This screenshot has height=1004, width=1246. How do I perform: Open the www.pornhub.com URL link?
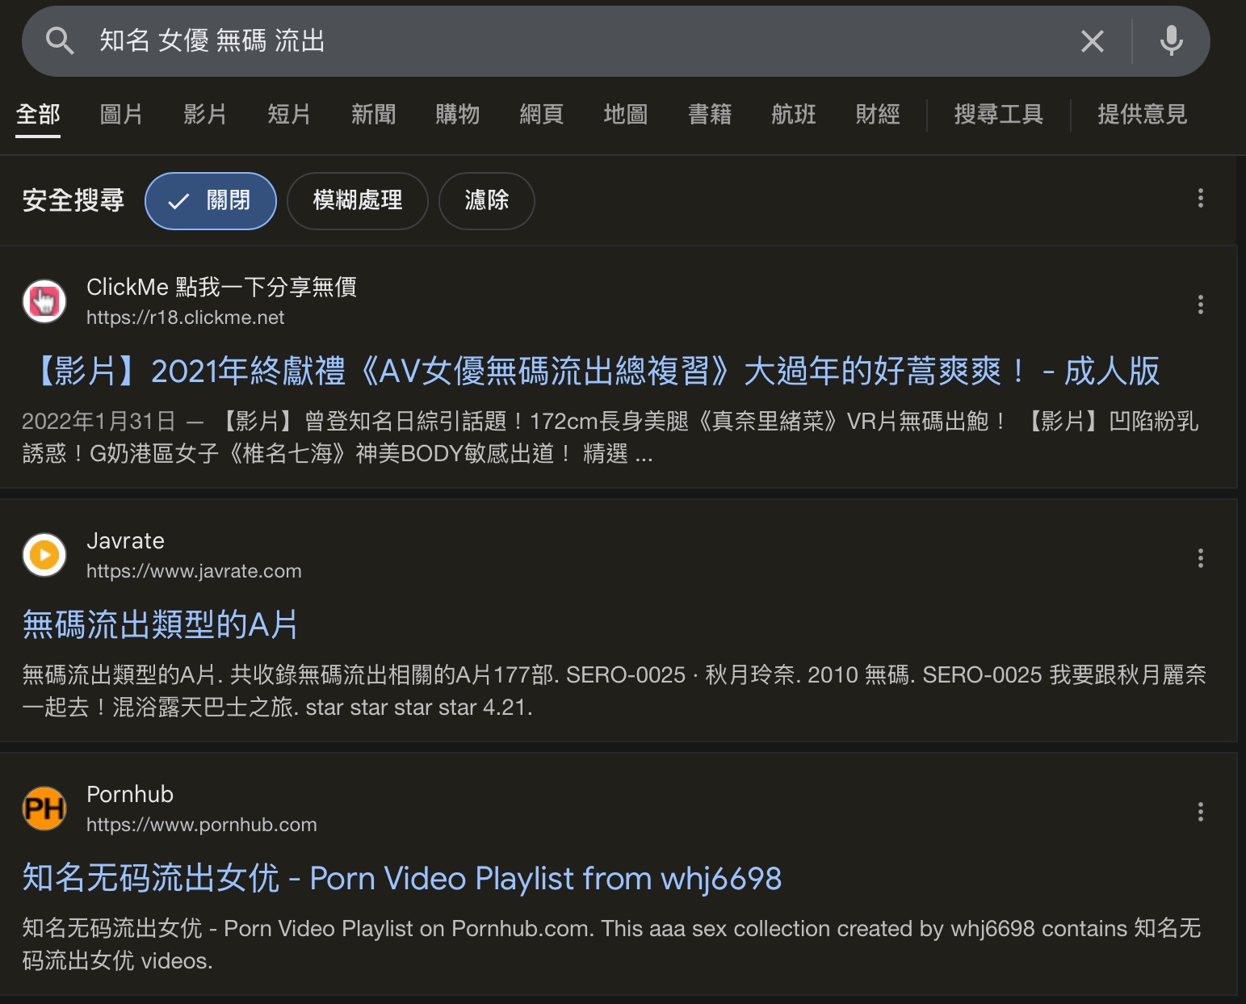(201, 825)
